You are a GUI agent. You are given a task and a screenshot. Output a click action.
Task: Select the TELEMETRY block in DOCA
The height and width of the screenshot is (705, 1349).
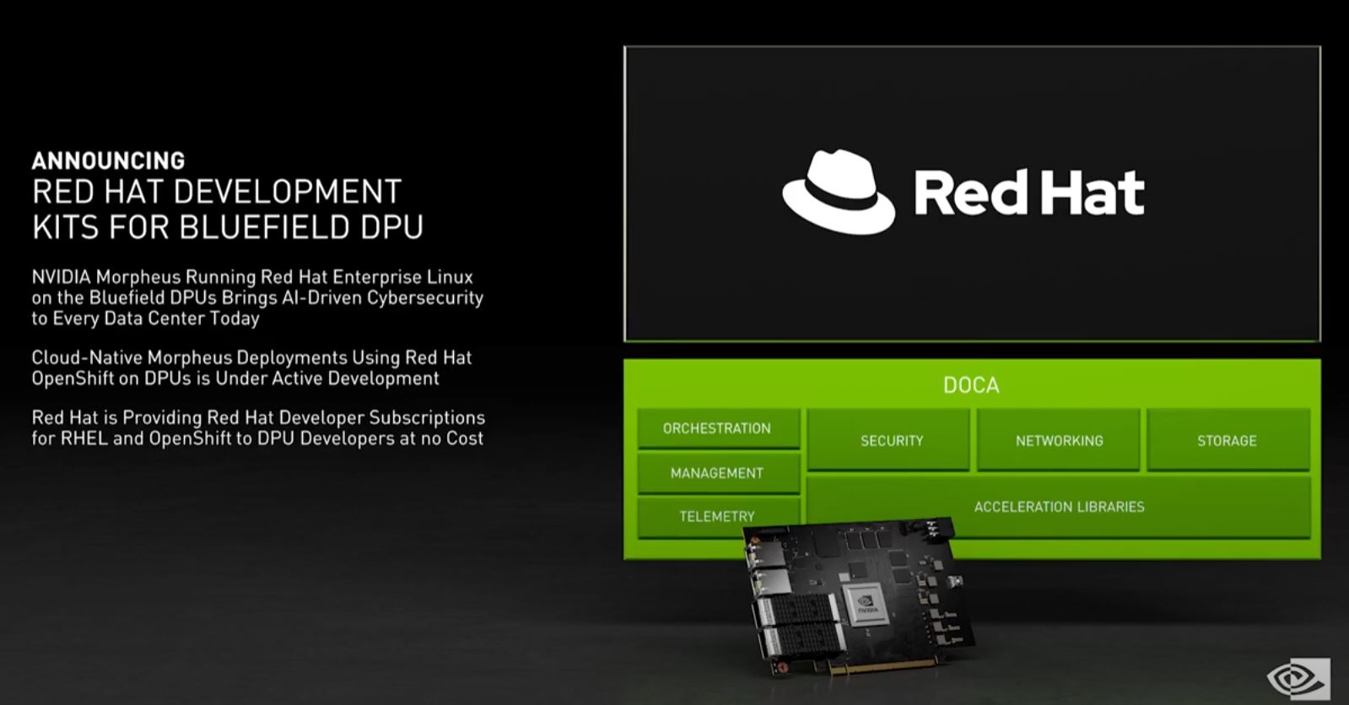pyautogui.click(x=718, y=516)
